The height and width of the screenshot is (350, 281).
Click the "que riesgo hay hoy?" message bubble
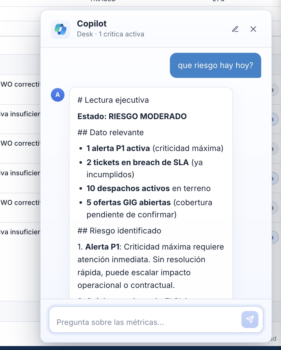click(x=215, y=65)
